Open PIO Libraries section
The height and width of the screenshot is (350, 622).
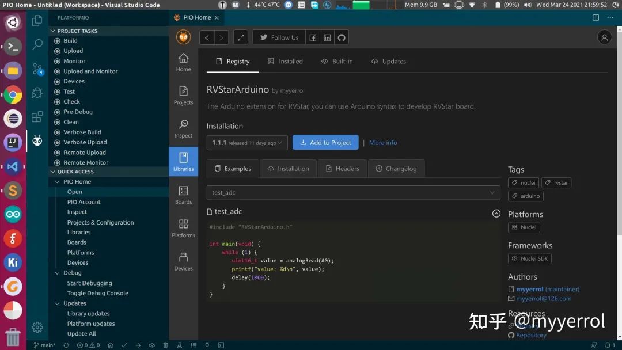click(183, 162)
